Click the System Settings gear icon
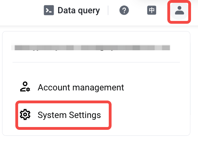 (x=25, y=114)
